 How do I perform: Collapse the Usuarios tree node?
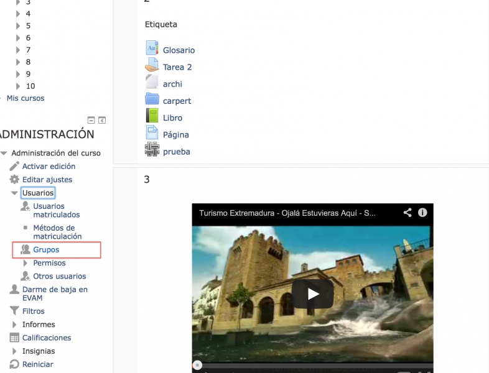tap(14, 193)
